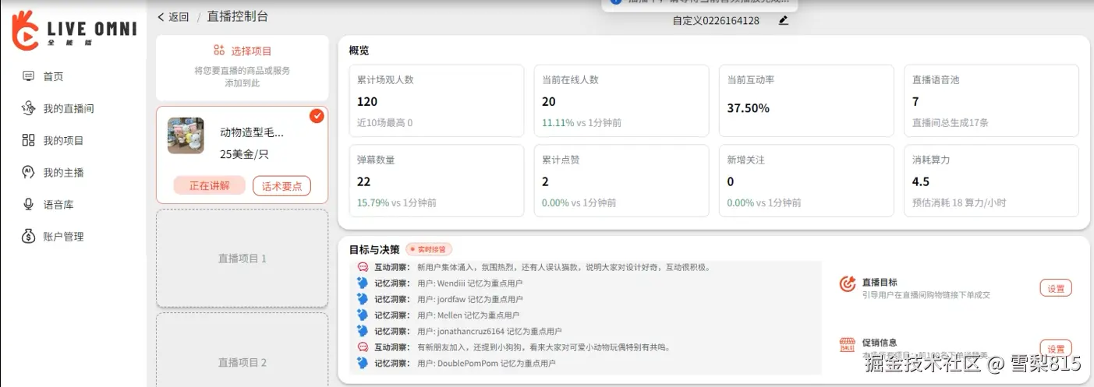The image size is (1094, 387).
Task: Click the 用户: jonathancruz6164 row text
Action: 489,331
